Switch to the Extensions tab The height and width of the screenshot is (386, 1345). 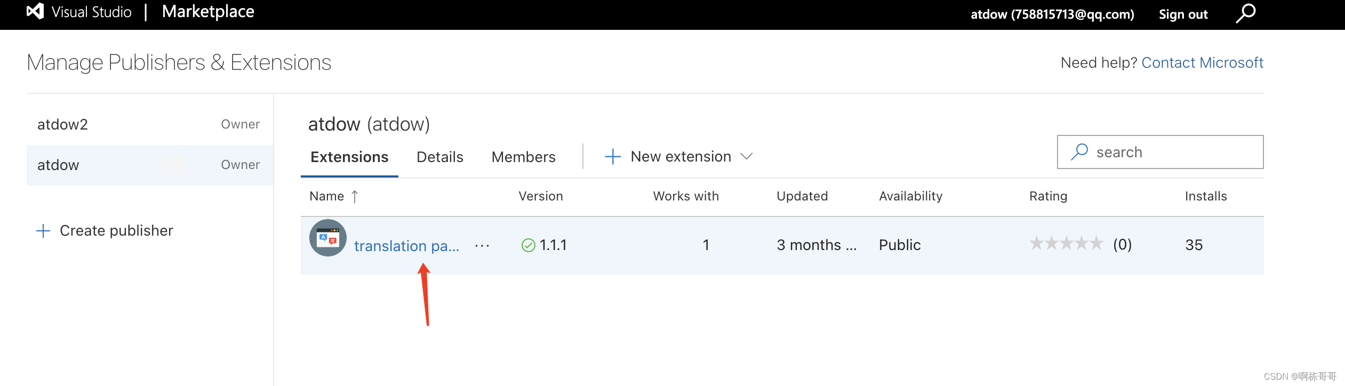[349, 157]
